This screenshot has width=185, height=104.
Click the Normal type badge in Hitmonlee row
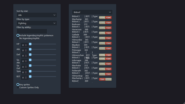(x=102, y=38)
